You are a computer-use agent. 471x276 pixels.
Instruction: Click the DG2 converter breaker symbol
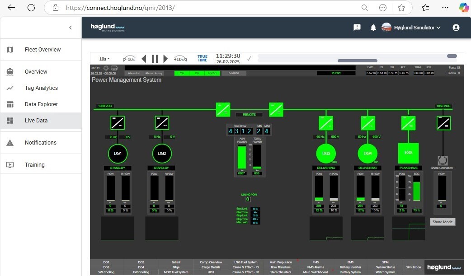point(162,123)
